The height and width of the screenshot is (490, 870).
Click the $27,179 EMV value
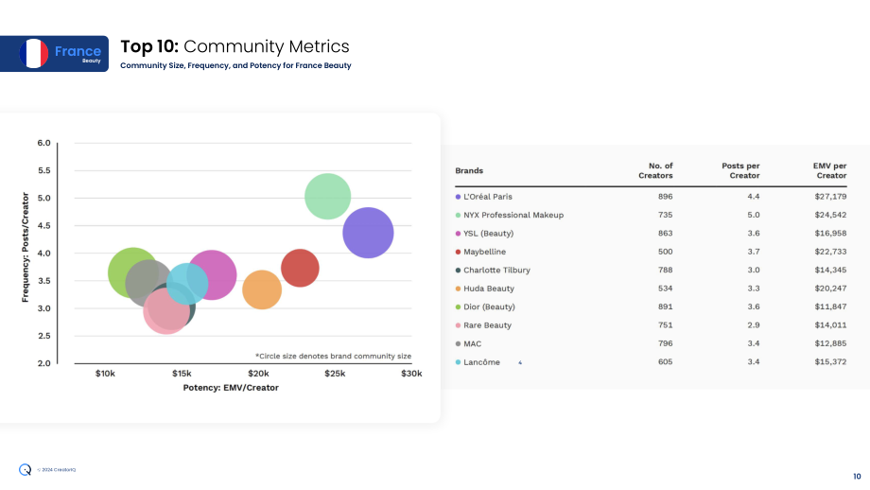pyautogui.click(x=830, y=197)
